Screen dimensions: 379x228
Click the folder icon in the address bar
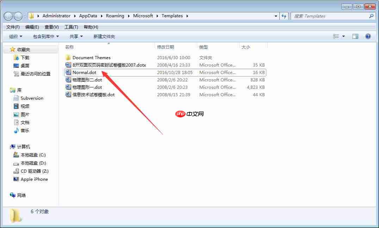tap(32, 16)
